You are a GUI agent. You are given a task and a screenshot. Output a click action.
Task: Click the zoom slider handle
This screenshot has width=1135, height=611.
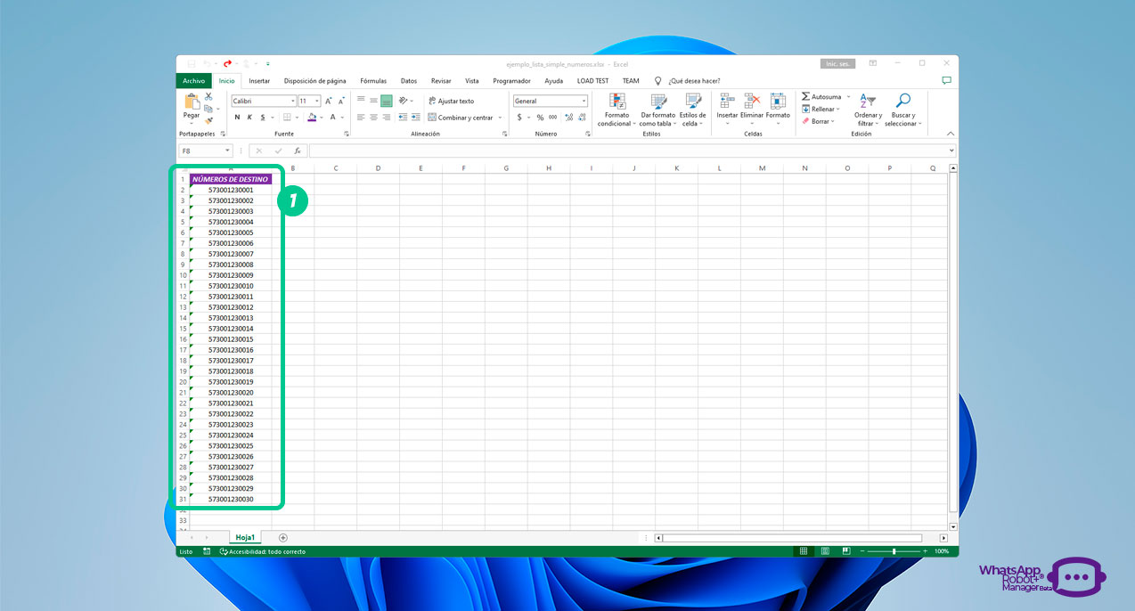[x=894, y=551]
